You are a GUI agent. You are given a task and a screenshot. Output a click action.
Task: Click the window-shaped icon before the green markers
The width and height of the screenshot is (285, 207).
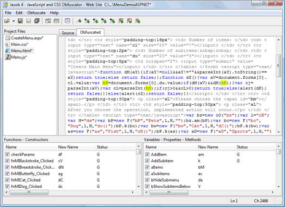click(67, 21)
